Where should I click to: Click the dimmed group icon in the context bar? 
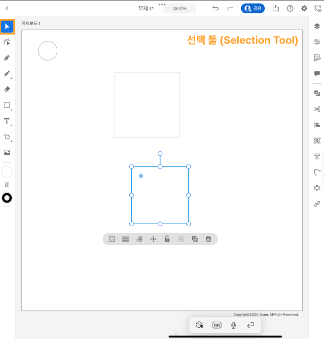[180, 239]
